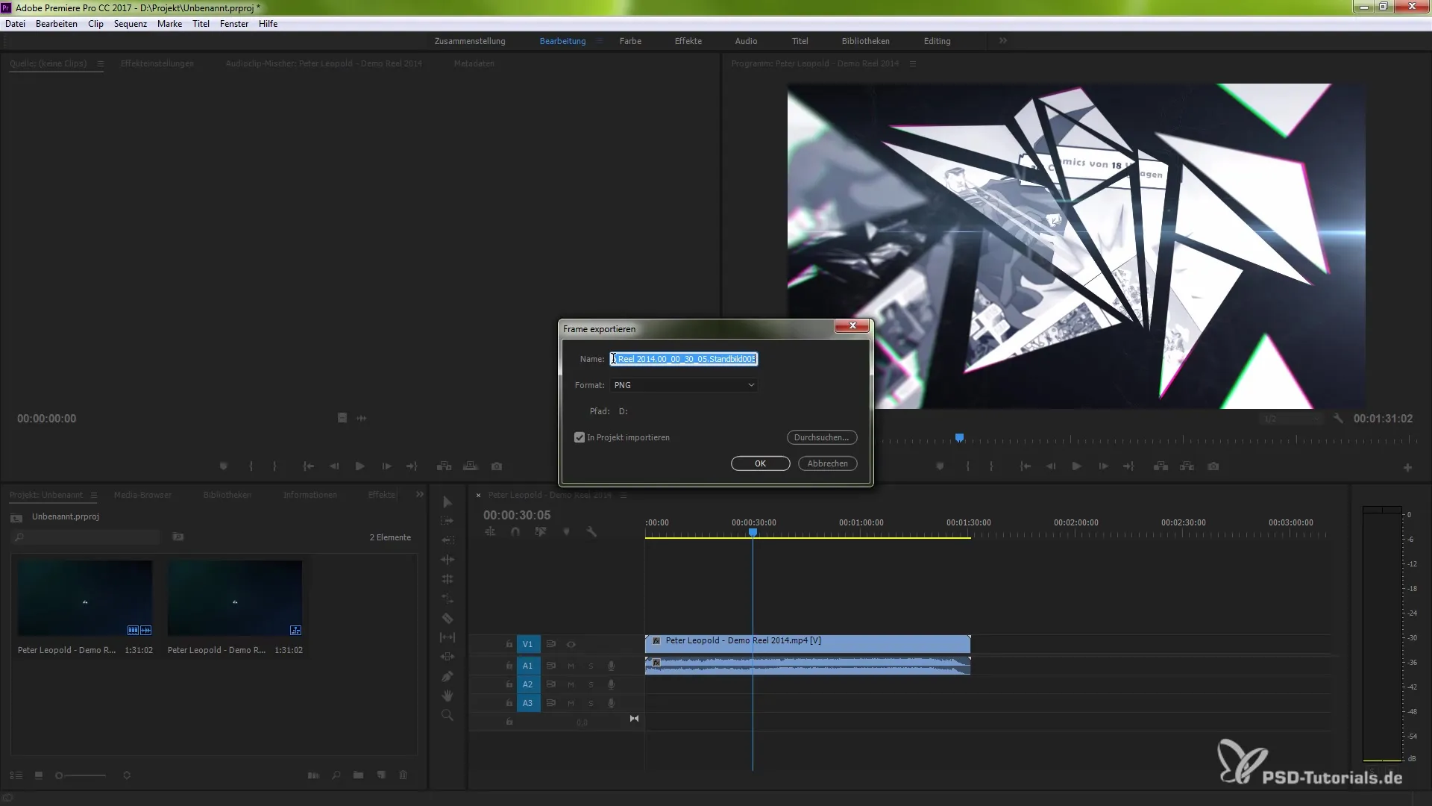Open Program monitor button editor plus
1432x806 pixels.
tap(1407, 468)
